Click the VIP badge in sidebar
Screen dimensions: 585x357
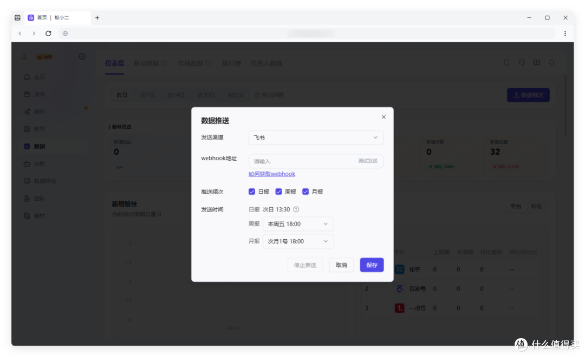coord(44,57)
